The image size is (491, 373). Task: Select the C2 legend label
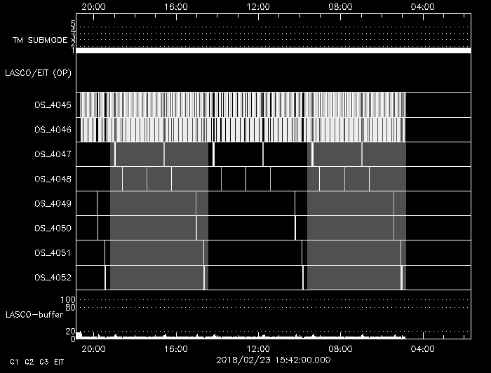(x=29, y=362)
